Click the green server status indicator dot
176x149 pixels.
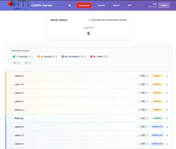click(90, 20)
